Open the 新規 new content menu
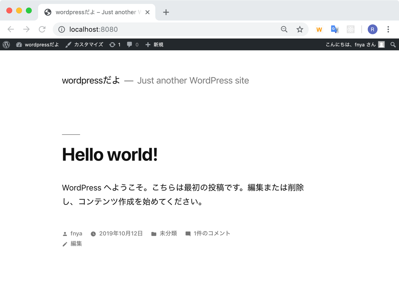Viewport: 399px width, 295px height. [154, 45]
